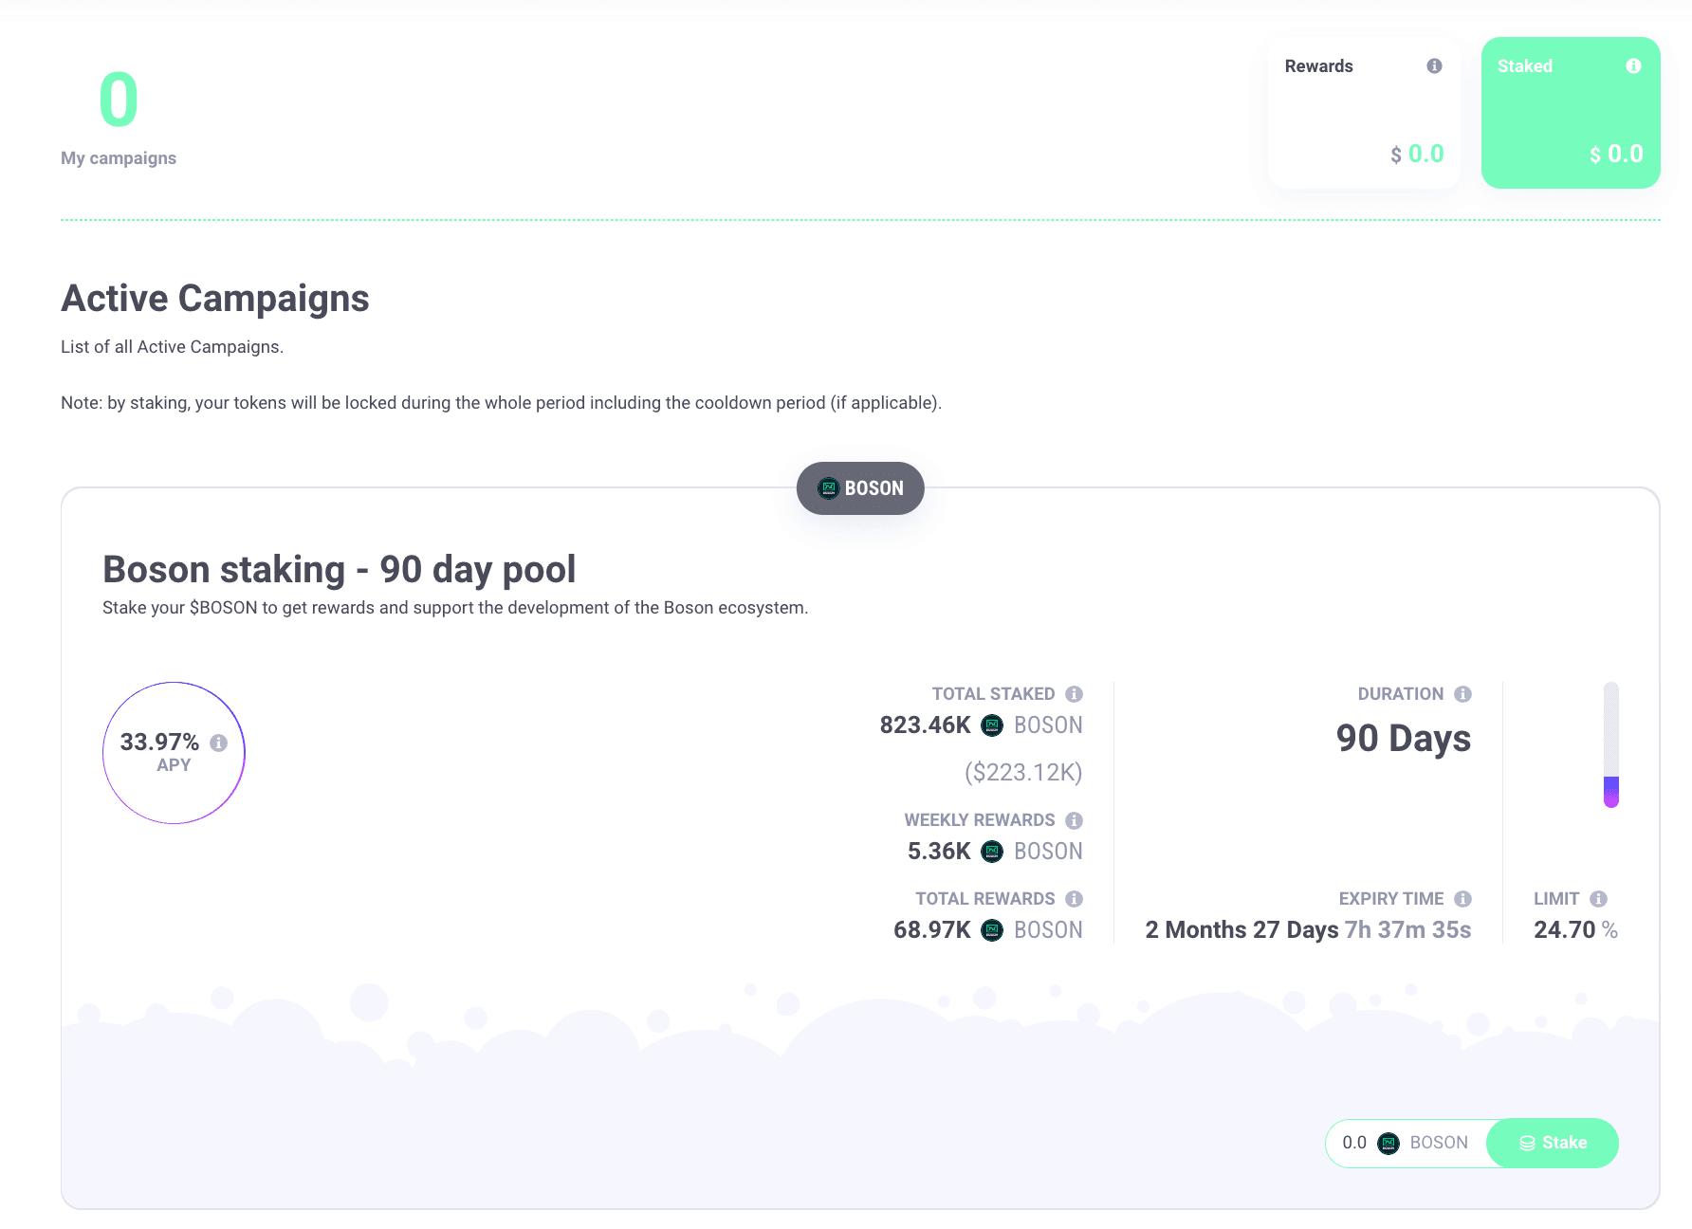Click the Total Rewards info icon

[x=1074, y=899]
